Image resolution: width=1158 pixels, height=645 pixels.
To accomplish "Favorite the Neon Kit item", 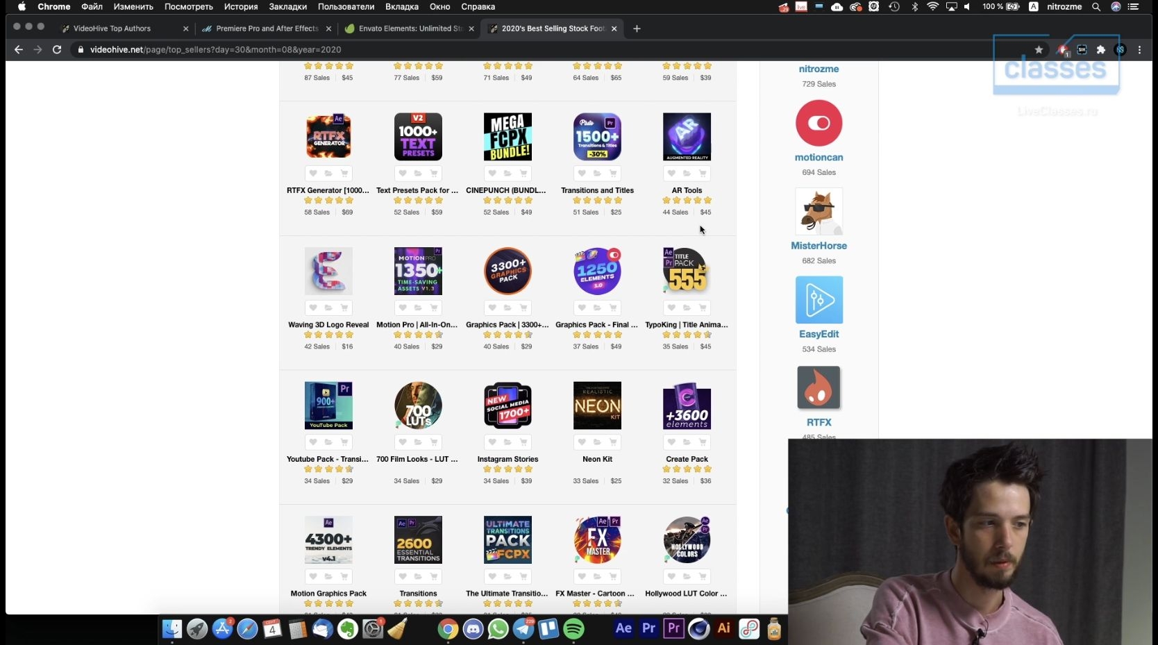I will pos(582,442).
